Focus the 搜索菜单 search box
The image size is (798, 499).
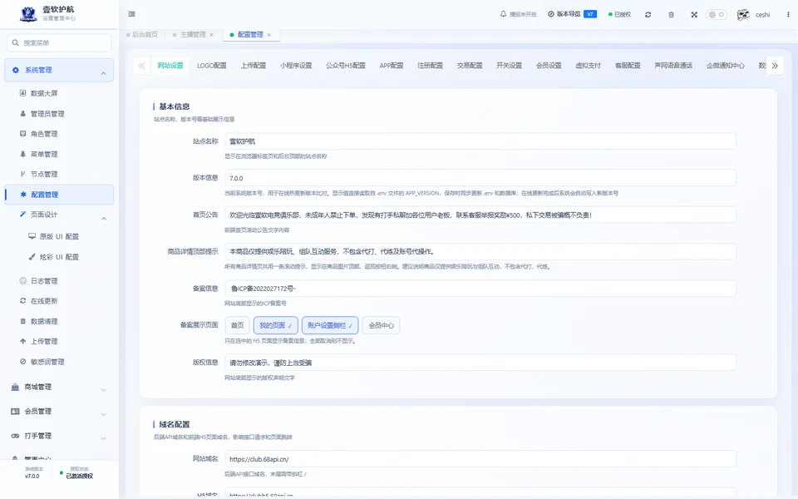pyautogui.click(x=59, y=42)
